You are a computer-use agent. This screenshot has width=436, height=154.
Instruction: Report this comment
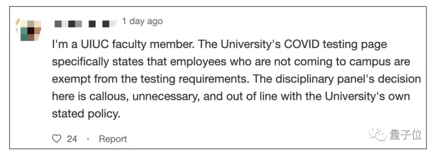coord(113,139)
